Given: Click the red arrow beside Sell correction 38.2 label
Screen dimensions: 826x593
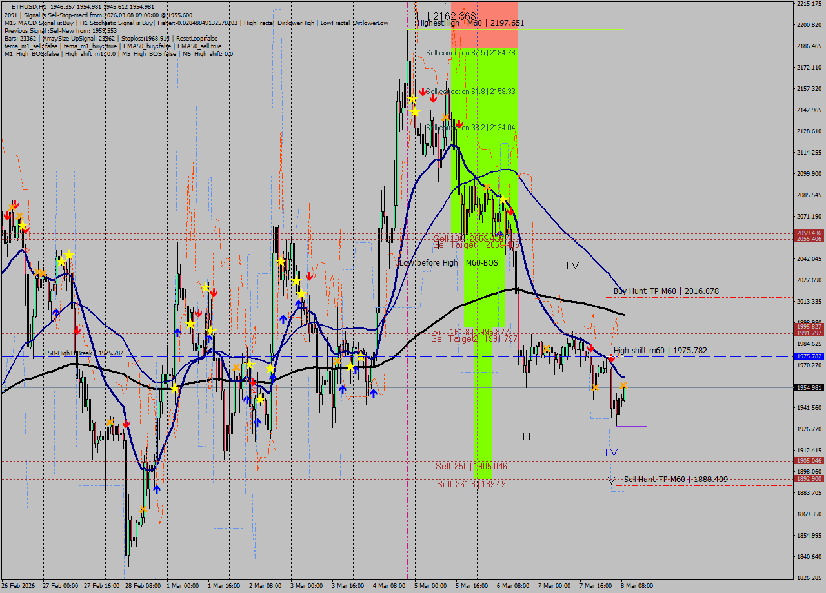Looking at the screenshot, I should pos(459,123).
